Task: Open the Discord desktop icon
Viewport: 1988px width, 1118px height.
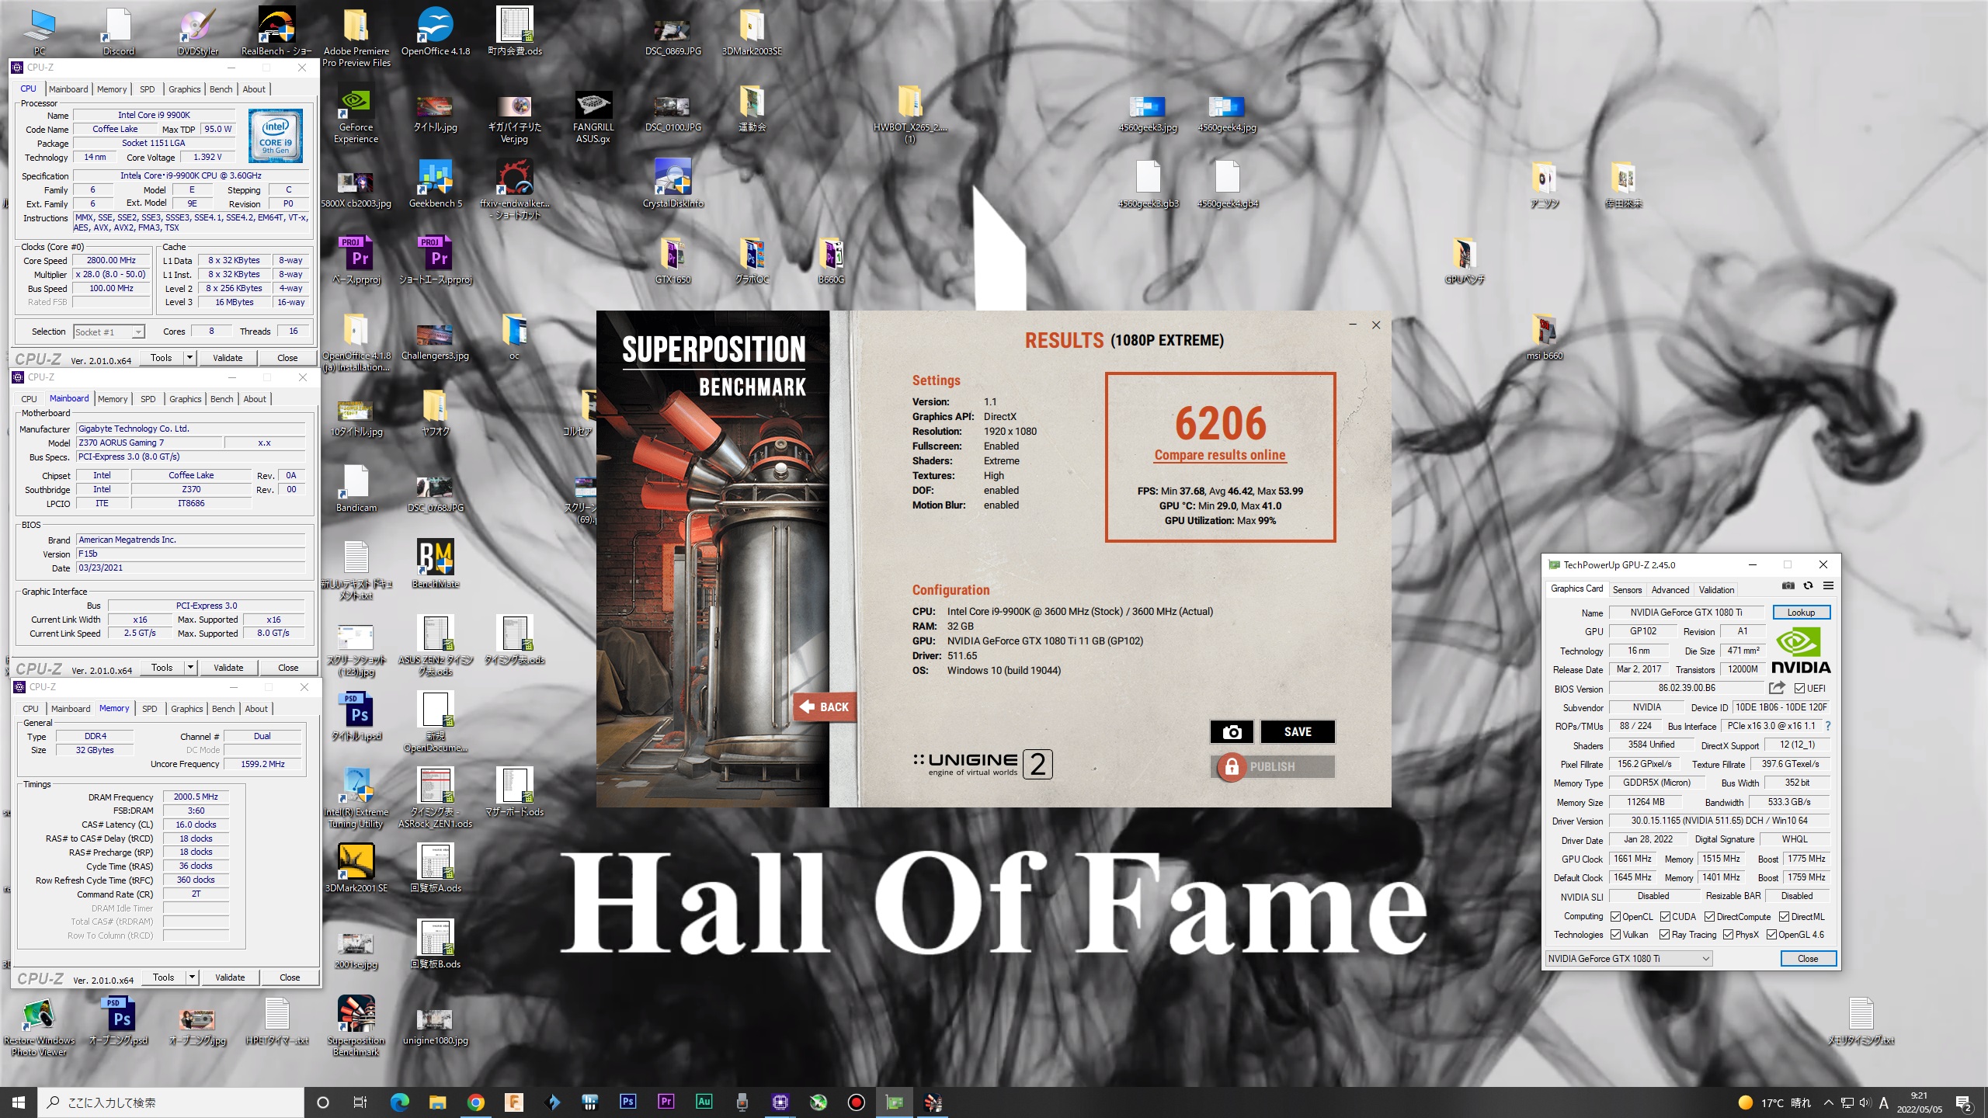Action: pos(118,33)
